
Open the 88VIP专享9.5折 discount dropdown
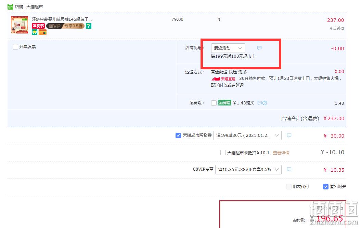coord(248,169)
